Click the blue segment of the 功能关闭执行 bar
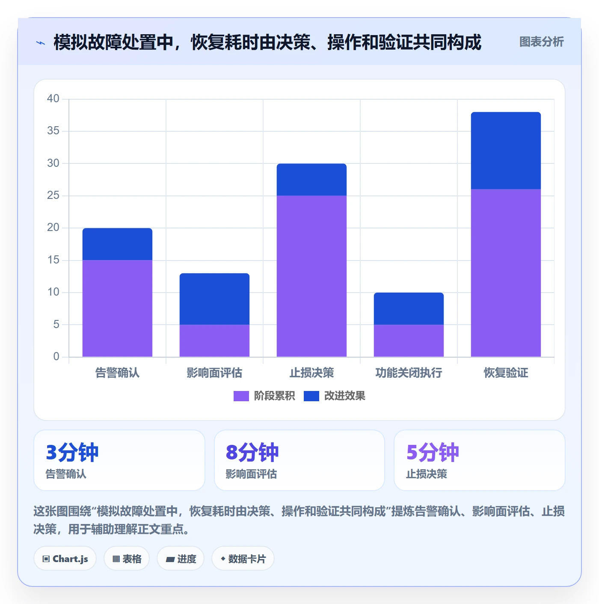This screenshot has height=604, width=599. pyautogui.click(x=409, y=309)
